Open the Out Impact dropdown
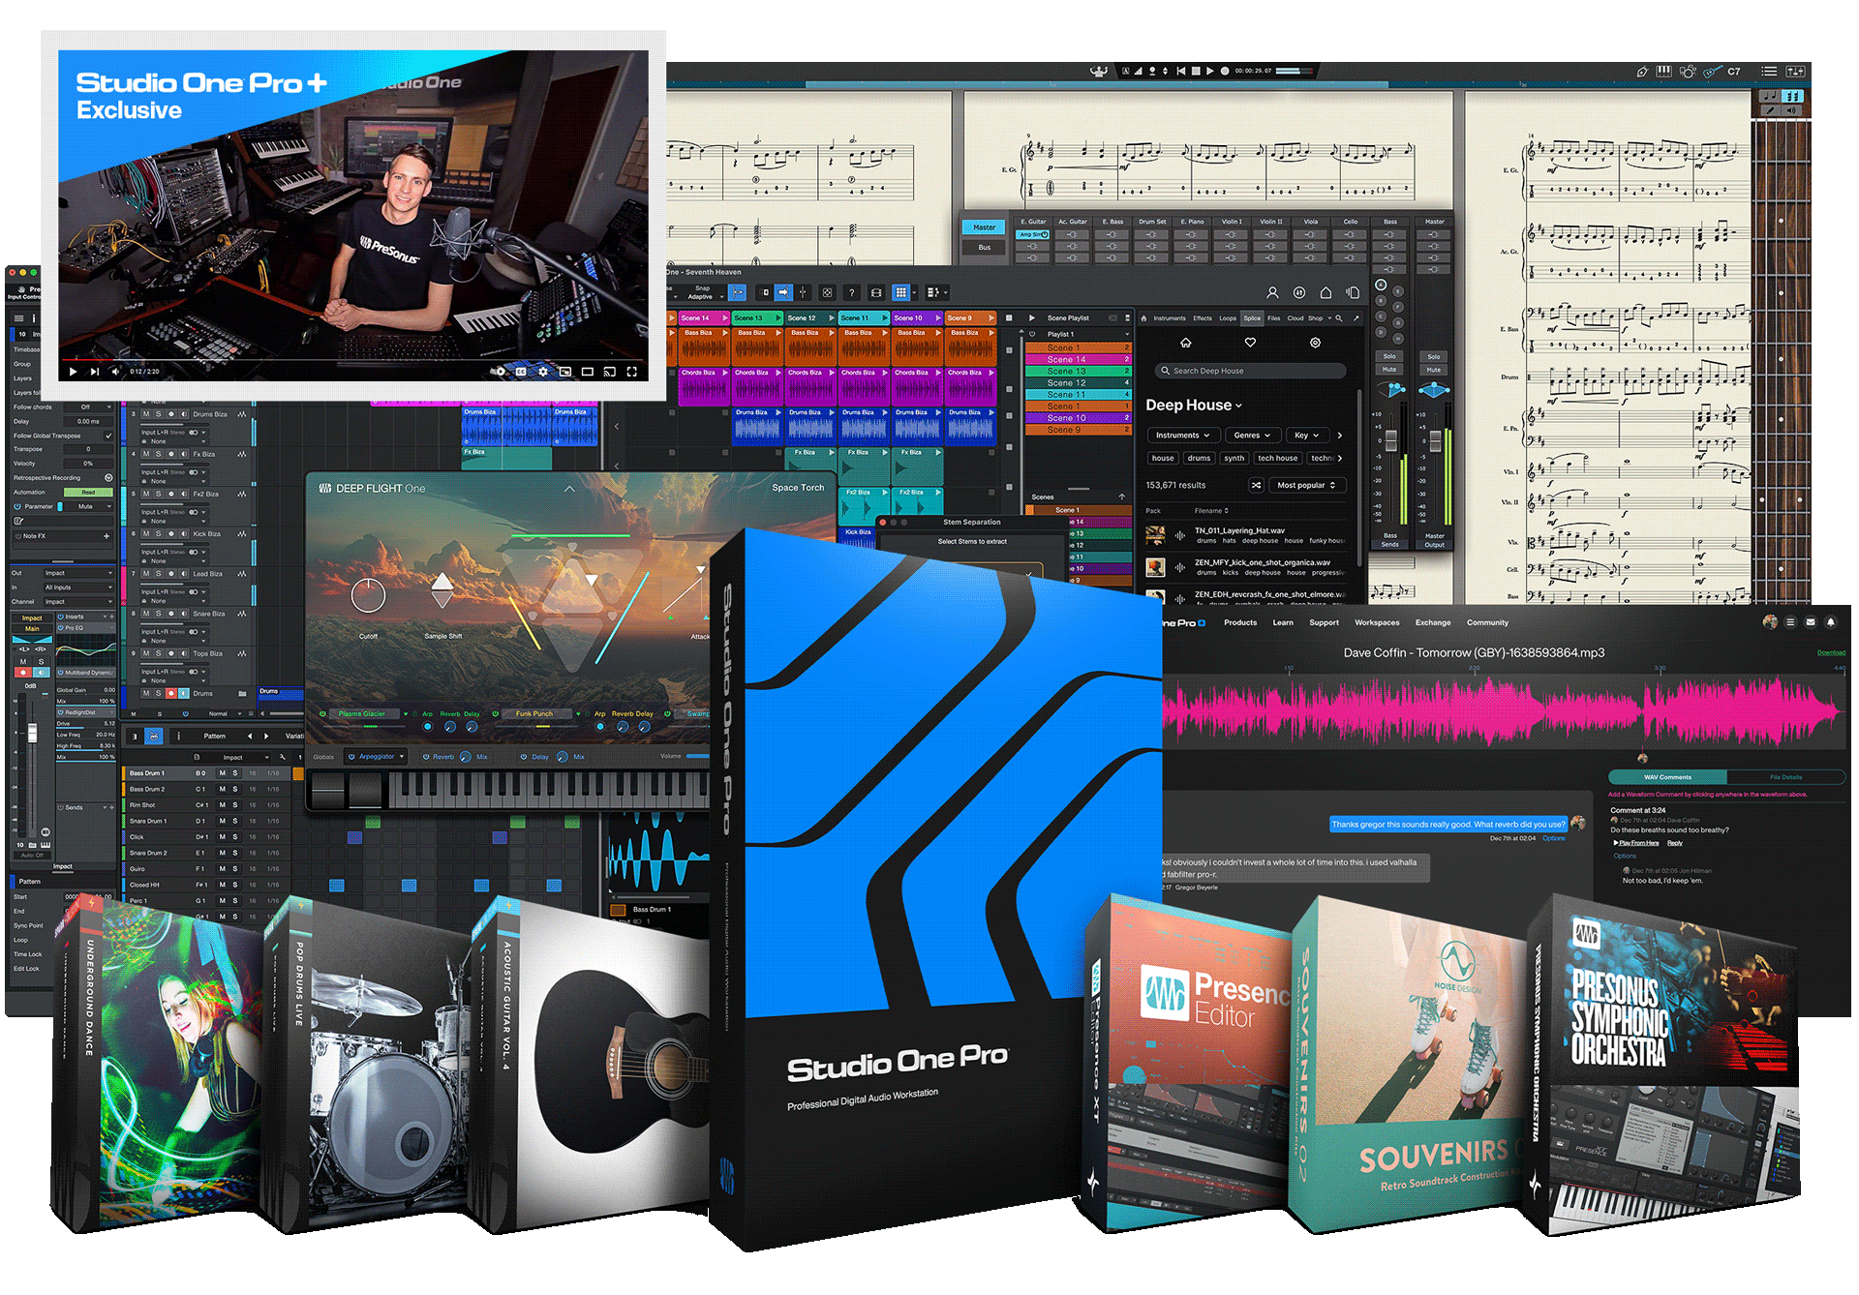1859x1295 pixels. [x=78, y=573]
